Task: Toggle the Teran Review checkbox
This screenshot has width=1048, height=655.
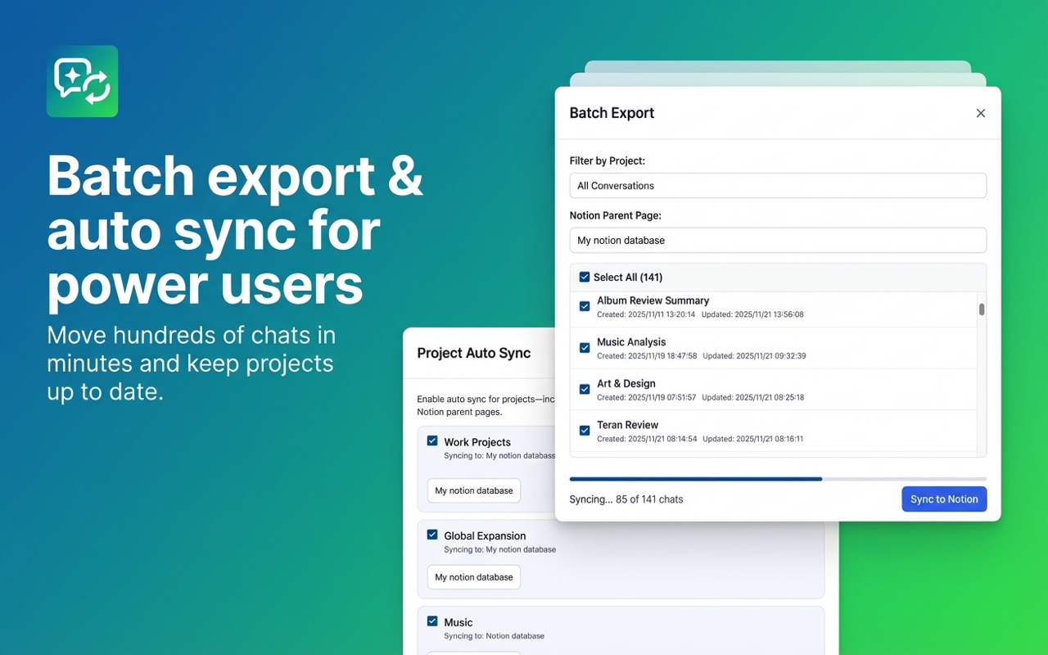Action: point(584,430)
